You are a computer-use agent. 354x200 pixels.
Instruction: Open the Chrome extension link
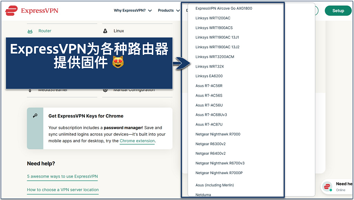[x=137, y=141]
